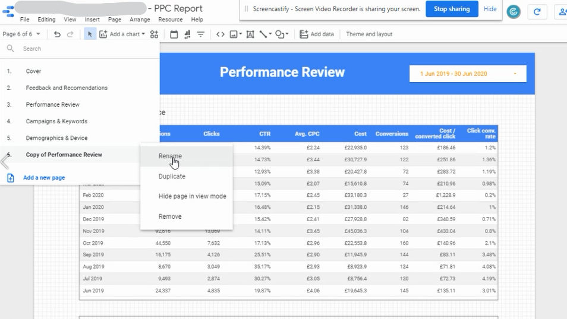This screenshot has height=319, width=567.
Task: Select the selection mode pointer tool
Action: pyautogui.click(x=90, y=34)
